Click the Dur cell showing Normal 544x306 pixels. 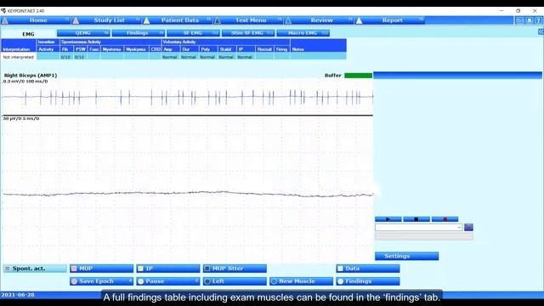click(x=189, y=57)
